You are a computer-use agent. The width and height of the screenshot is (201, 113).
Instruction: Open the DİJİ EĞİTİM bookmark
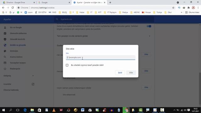tap(41, 12)
